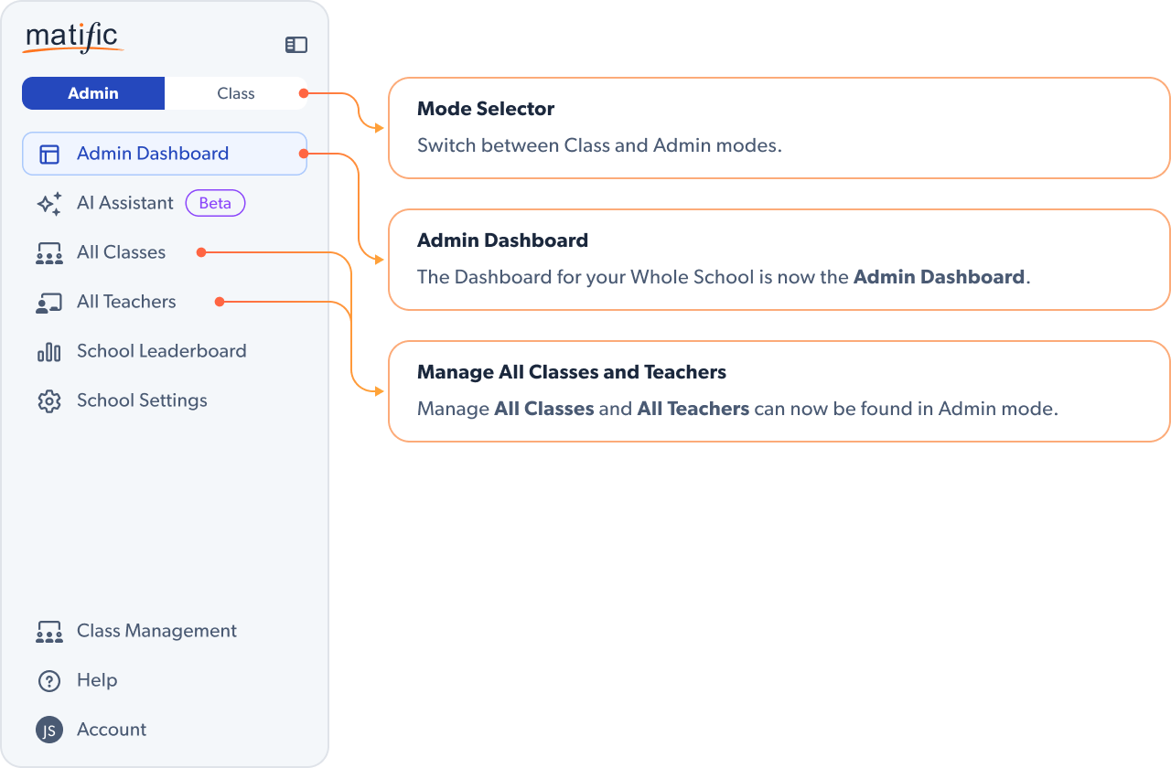Click the Beta badge
1171x768 pixels.
pos(215,203)
